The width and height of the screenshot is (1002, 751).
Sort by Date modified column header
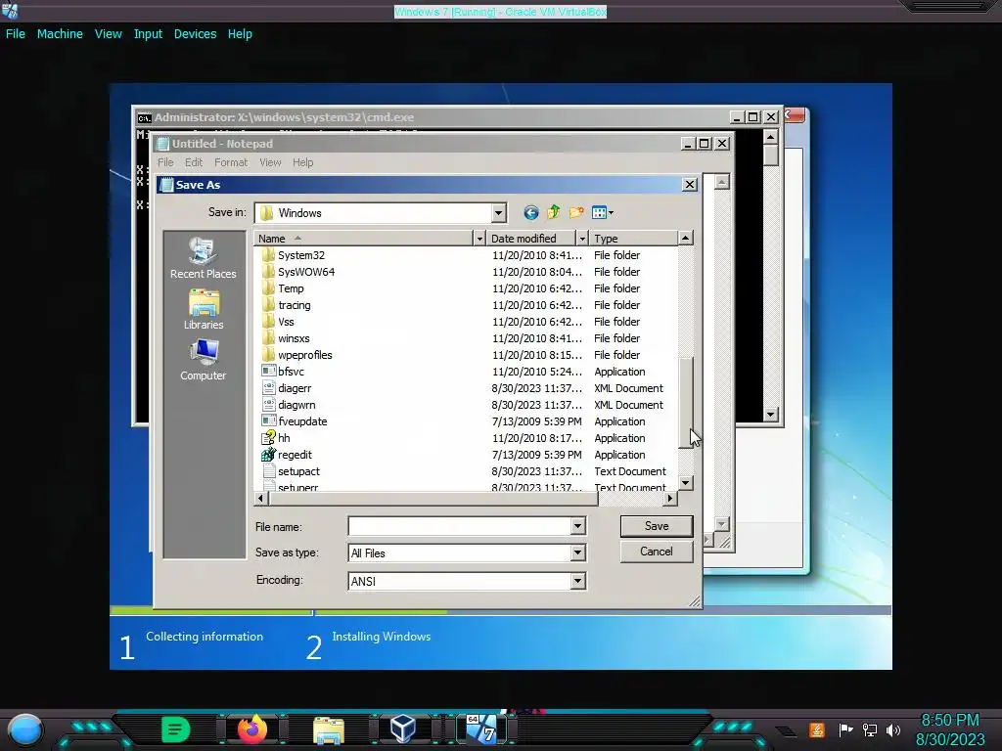[530, 239]
